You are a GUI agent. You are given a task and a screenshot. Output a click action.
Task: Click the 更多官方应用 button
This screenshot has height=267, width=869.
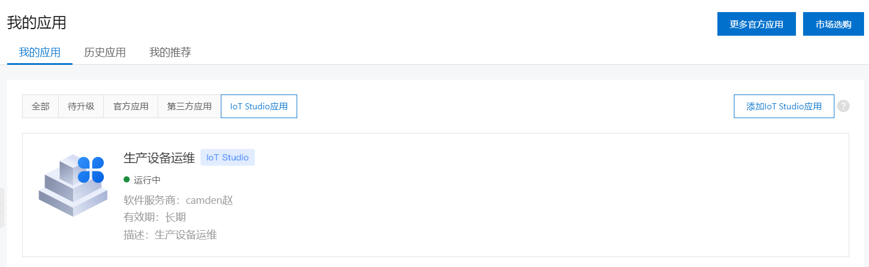click(x=756, y=24)
